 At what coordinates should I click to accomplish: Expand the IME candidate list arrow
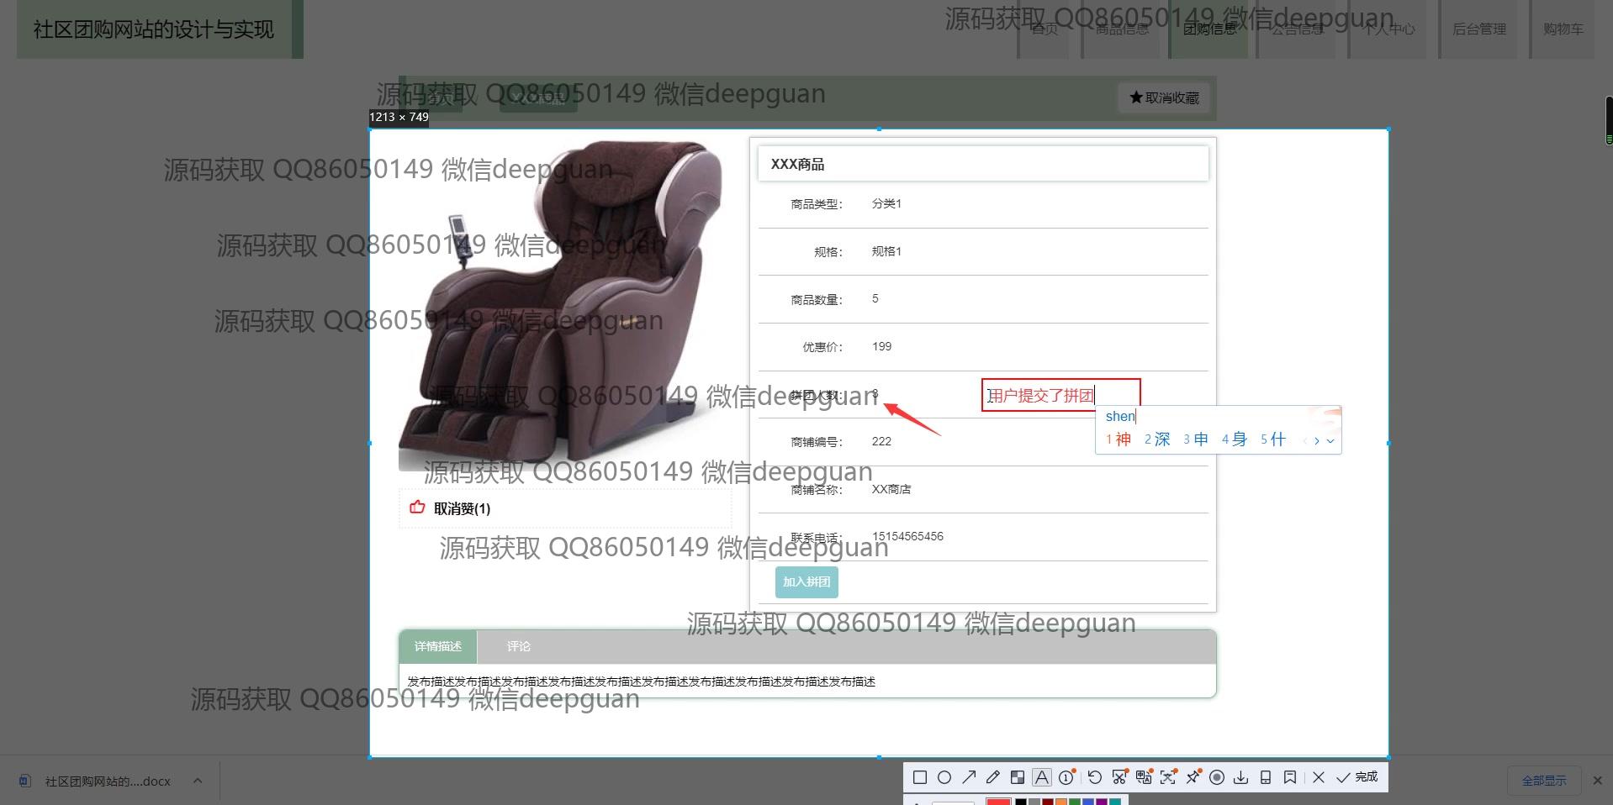tap(1330, 440)
